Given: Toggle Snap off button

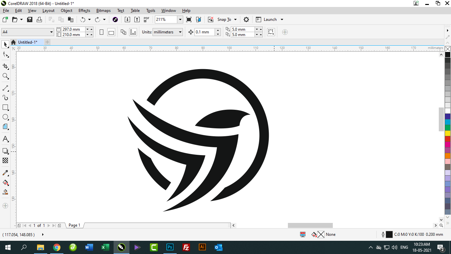Looking at the screenshot, I should point(211,20).
